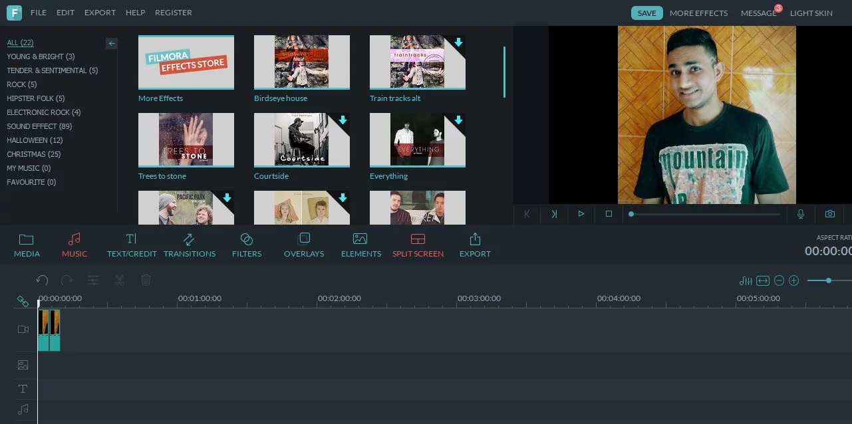
Task: Open the Export menu
Action: (x=100, y=13)
